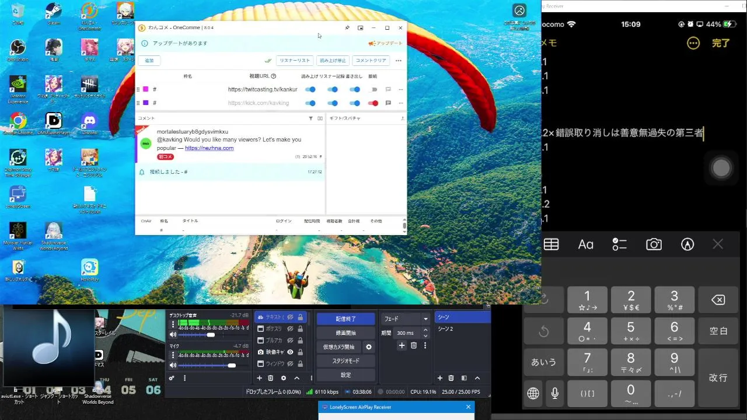Open comment icon on the twitcasting row

click(388, 89)
